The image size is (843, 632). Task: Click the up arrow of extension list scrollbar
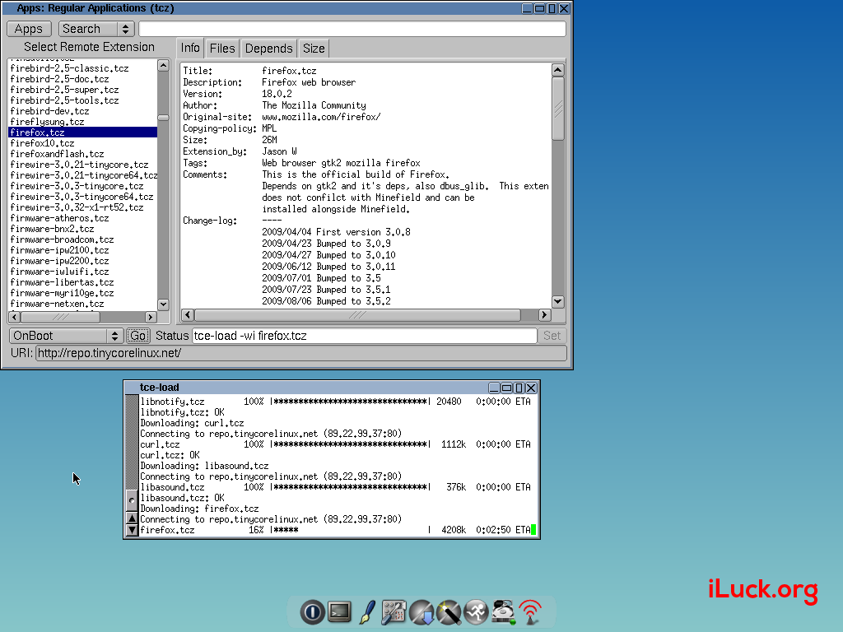point(164,66)
